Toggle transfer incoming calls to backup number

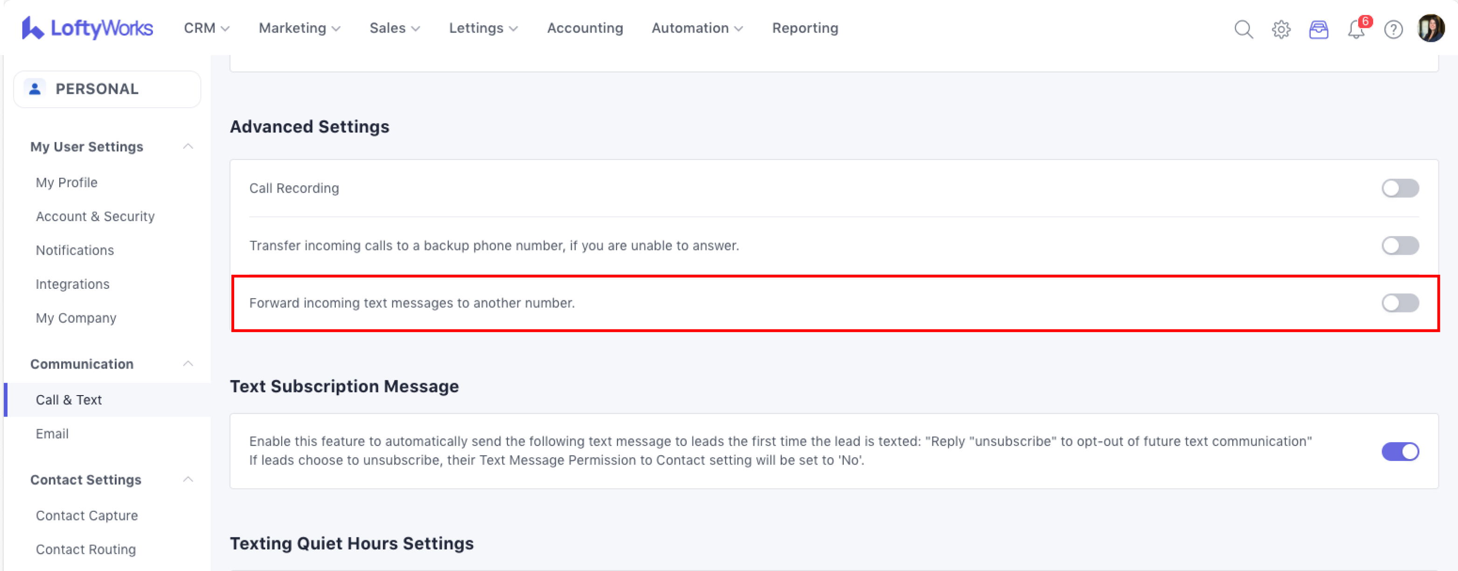tap(1400, 245)
